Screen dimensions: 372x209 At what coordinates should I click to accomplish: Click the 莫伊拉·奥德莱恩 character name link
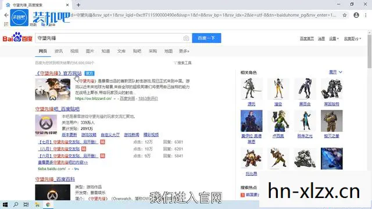click(252, 139)
